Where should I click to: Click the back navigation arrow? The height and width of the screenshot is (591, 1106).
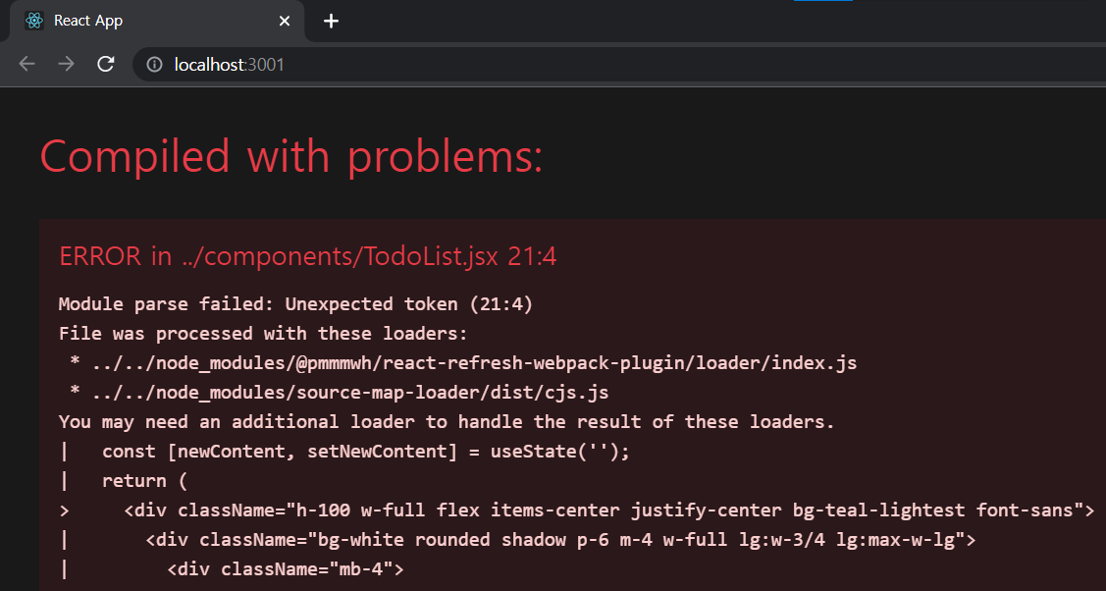(x=26, y=64)
